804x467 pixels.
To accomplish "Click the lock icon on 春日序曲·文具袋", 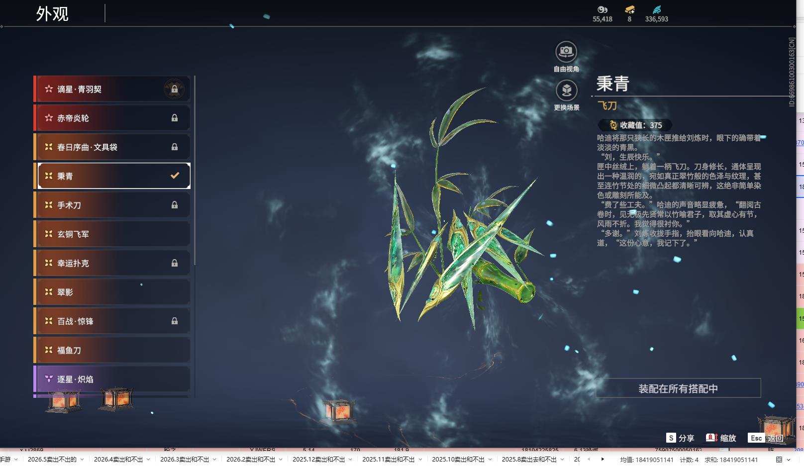I will pyautogui.click(x=175, y=147).
